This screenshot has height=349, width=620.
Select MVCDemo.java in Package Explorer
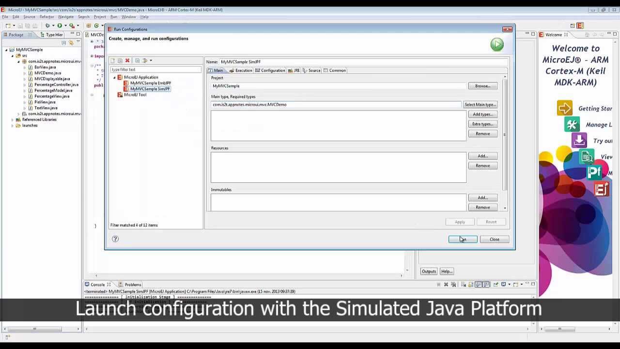click(47, 73)
